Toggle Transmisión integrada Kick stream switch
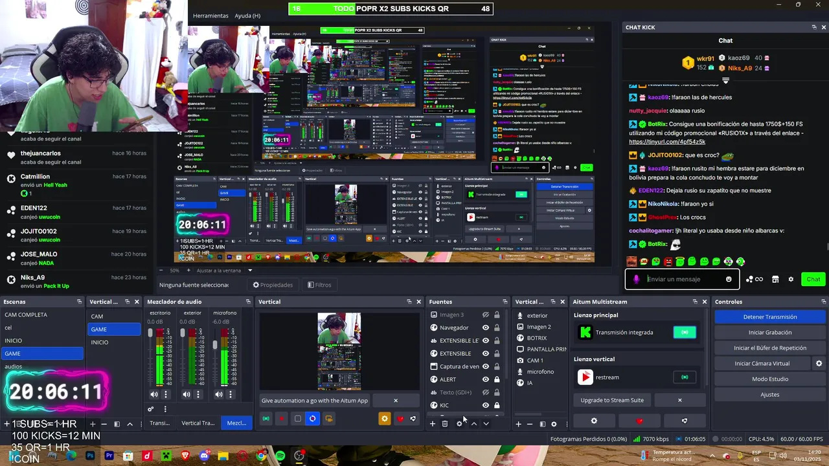 pos(685,332)
